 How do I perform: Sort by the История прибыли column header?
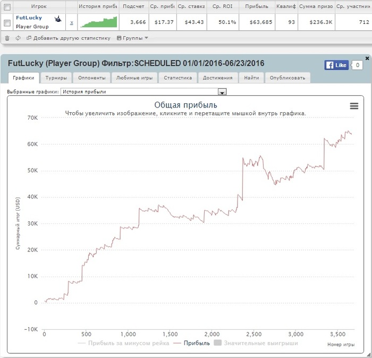[98, 6]
